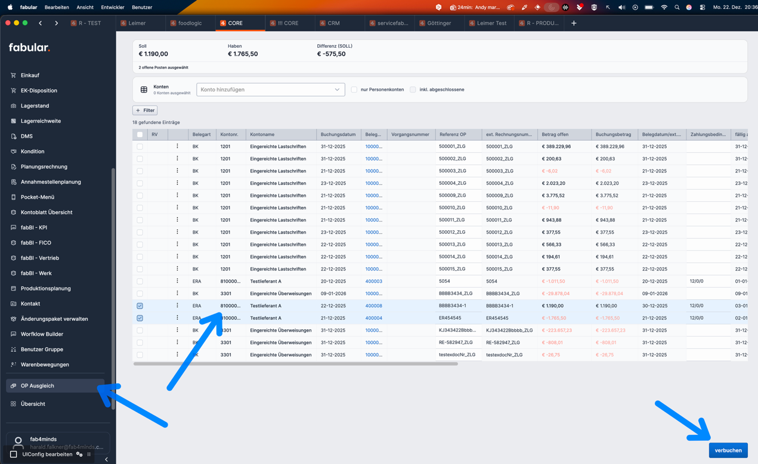Click the Warenbewegungen sidebar icon
The image size is (758, 464).
tap(14, 364)
